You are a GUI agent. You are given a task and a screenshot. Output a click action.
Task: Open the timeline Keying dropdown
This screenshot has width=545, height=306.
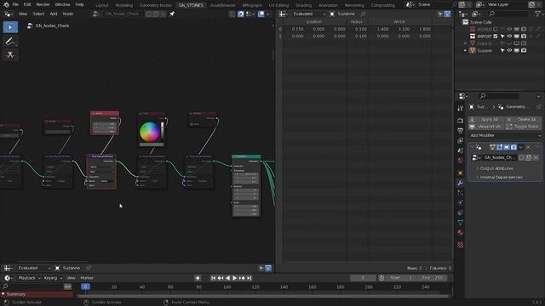53,278
